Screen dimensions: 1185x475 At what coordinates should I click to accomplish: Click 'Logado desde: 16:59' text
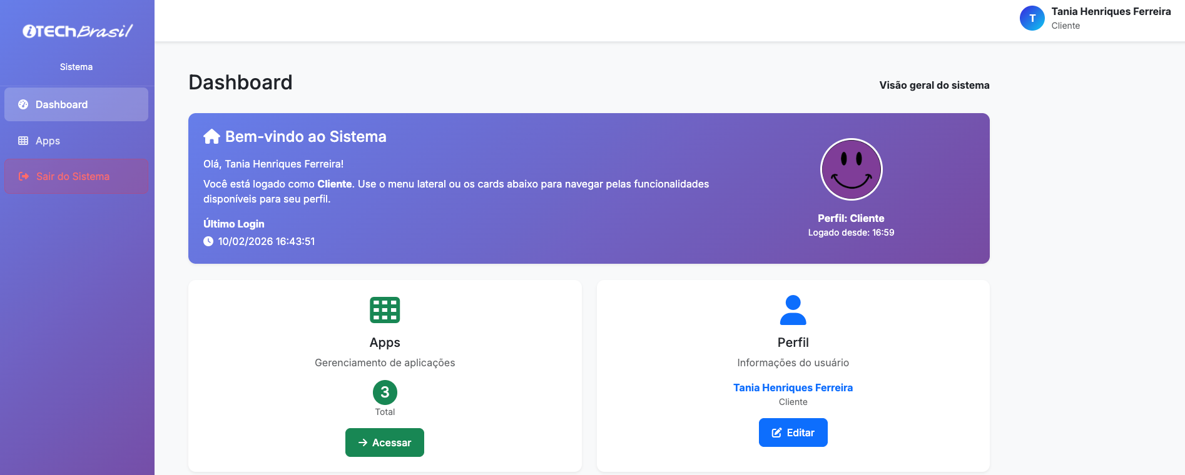[851, 232]
